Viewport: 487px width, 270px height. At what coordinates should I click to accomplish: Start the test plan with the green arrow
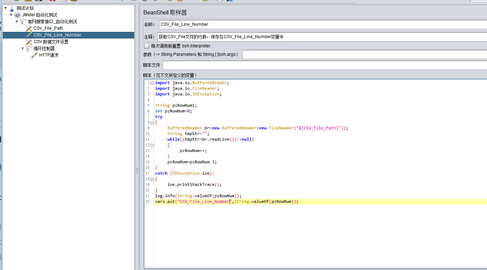(122, 2)
